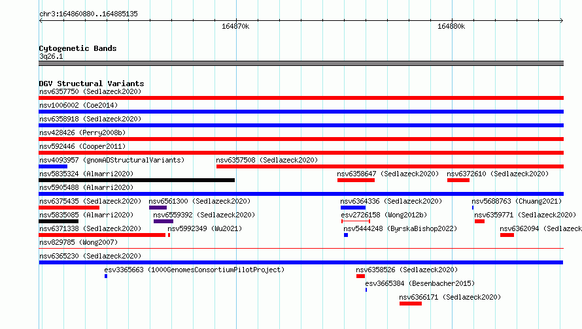This screenshot has height=329, width=582.
Task: Select the black nsv5835324 variant bar
Action: (x=137, y=180)
